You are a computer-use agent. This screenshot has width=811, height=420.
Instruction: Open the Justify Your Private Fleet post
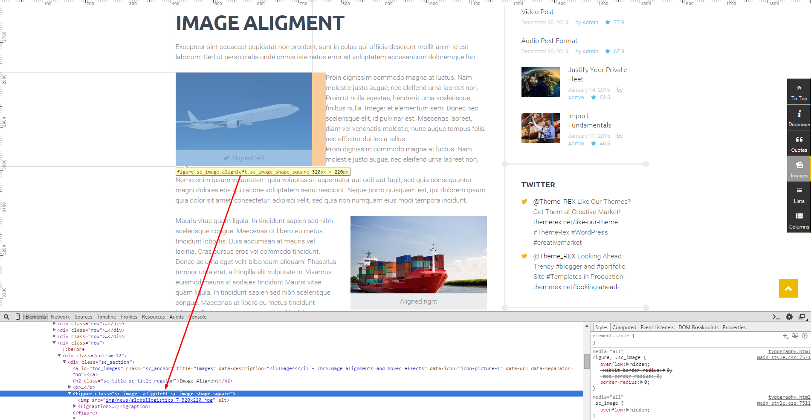[x=597, y=74]
